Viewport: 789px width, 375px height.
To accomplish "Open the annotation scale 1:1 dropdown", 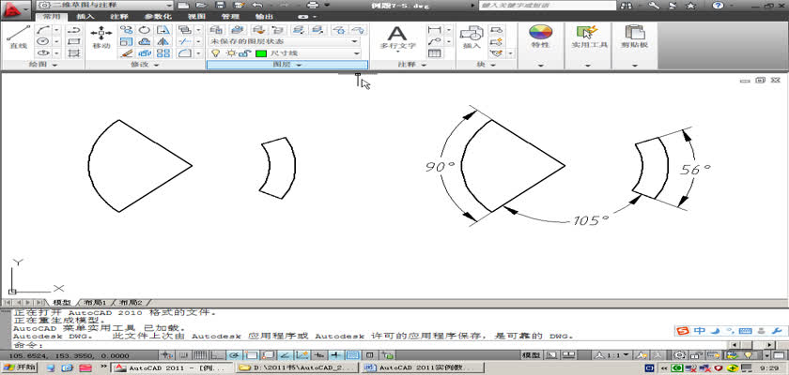I will 612,355.
